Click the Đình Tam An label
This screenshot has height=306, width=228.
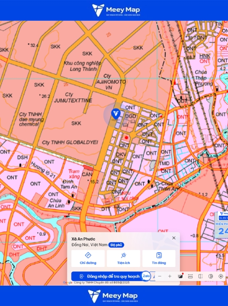point(69,184)
